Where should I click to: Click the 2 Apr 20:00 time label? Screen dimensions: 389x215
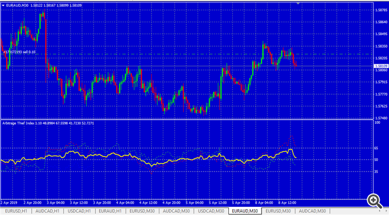[33, 203]
